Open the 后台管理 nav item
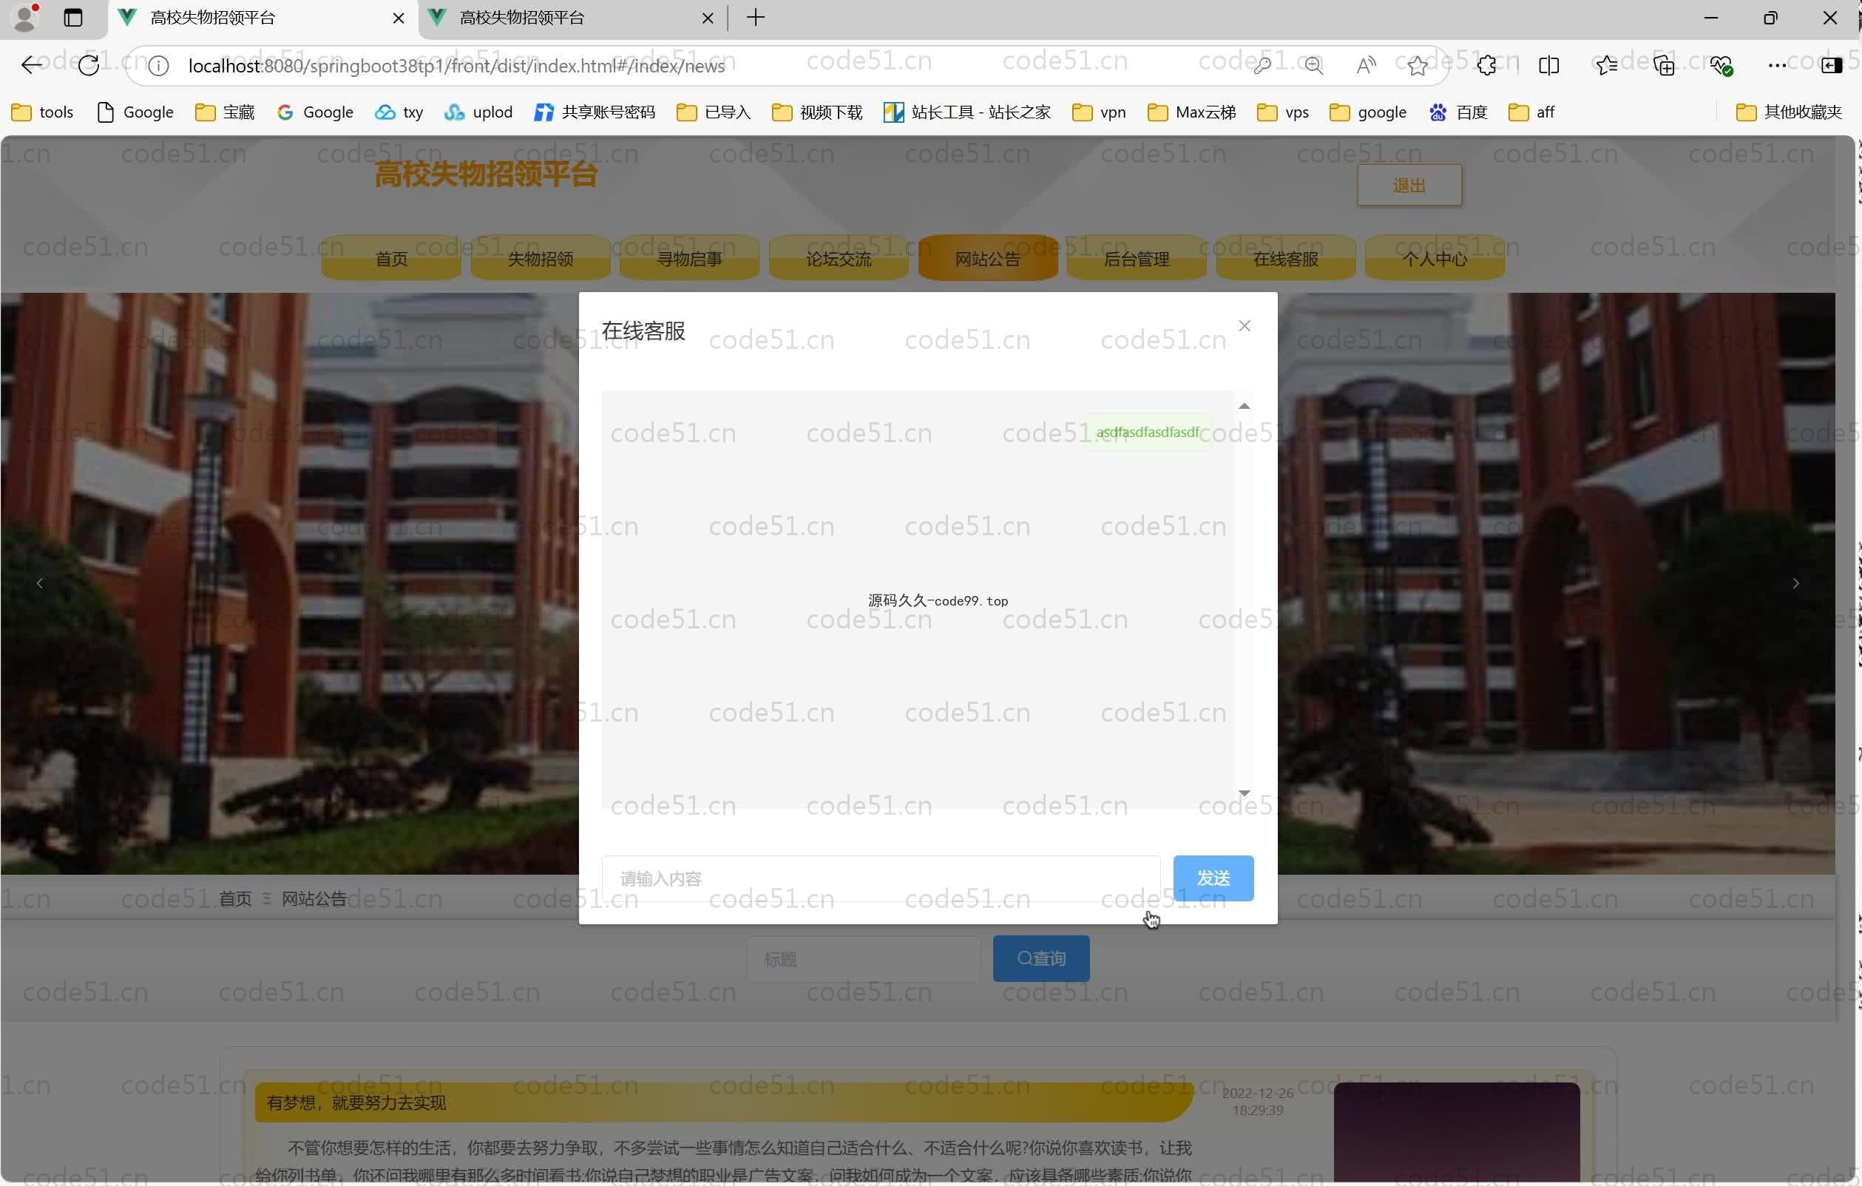The height and width of the screenshot is (1186, 1862). (1137, 258)
